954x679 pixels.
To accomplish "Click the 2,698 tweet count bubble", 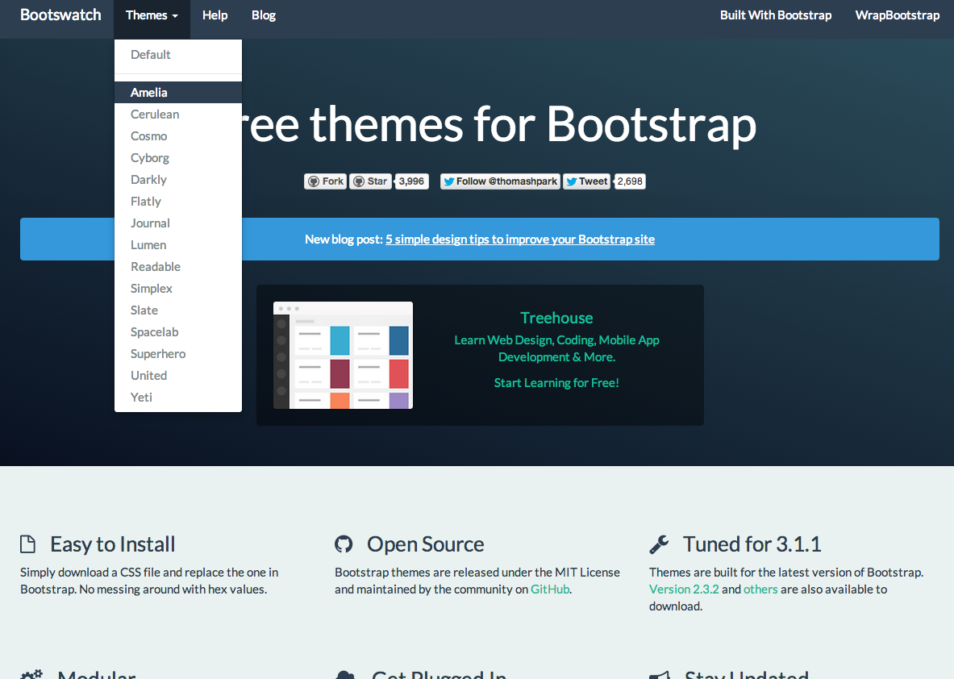I will click(x=630, y=181).
